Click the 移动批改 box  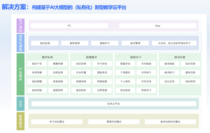coord(81,90)
